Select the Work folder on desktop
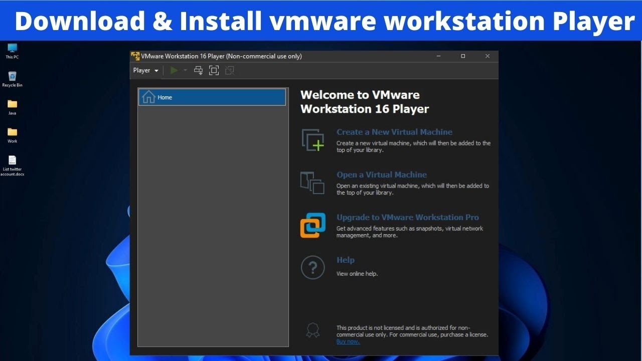 pos(12,135)
